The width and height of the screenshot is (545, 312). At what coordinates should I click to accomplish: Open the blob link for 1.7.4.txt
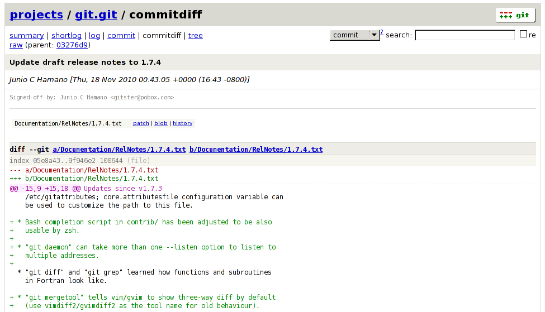pyautogui.click(x=161, y=123)
